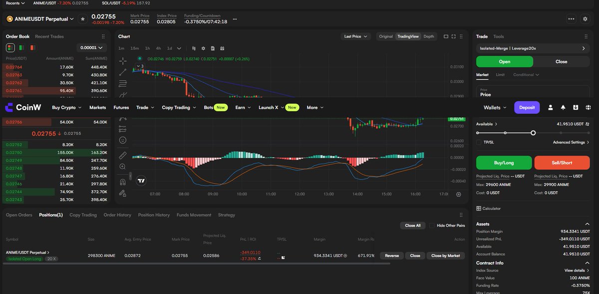Viewport: 599px width, 294px height.
Task: Open the ANIMEUSDT Perpetual pair dropdown
Action: (40, 19)
